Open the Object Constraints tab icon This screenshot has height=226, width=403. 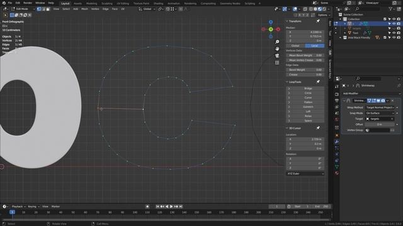(x=337, y=161)
